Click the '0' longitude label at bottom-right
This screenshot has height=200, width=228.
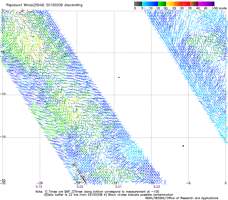226,183
